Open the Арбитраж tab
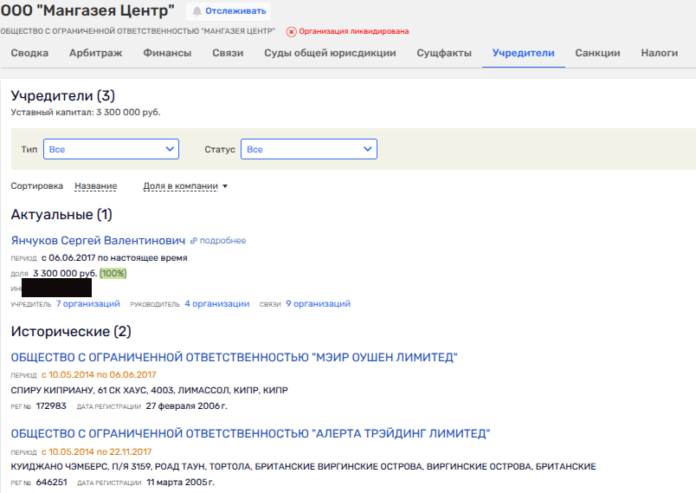Image resolution: width=696 pixels, height=493 pixels. coord(95,54)
